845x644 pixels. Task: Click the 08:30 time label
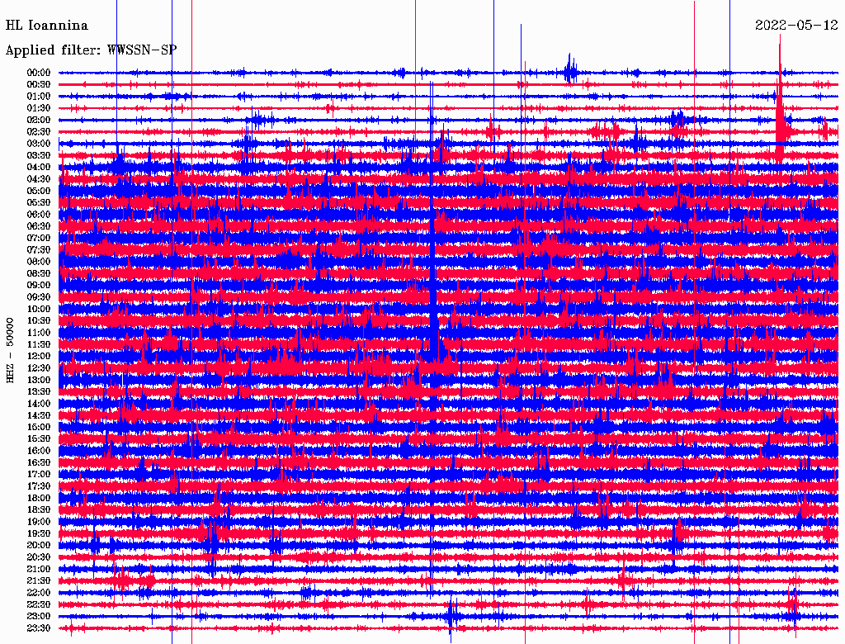[39, 274]
